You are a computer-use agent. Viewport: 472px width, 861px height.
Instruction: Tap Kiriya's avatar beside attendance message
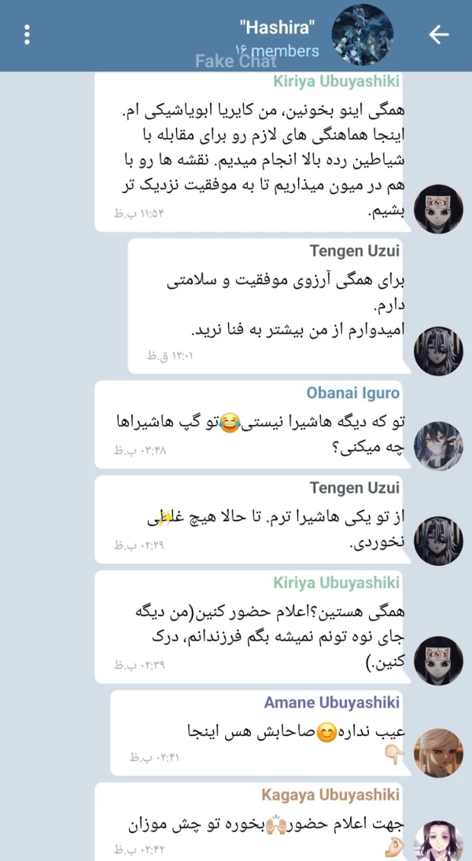point(438,660)
